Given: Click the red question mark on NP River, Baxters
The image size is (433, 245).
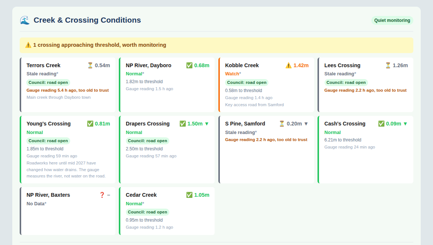Looking at the screenshot, I should (x=102, y=195).
